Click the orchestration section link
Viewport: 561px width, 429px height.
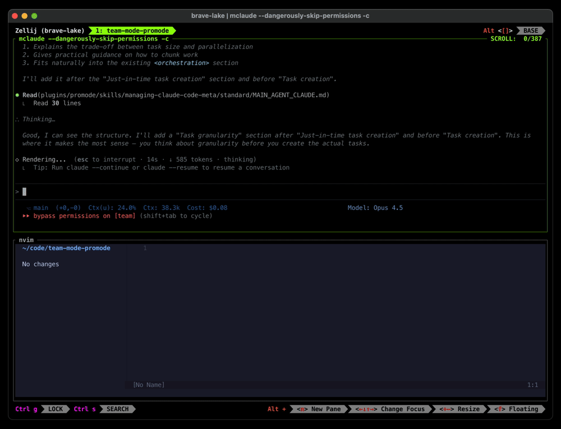(181, 63)
